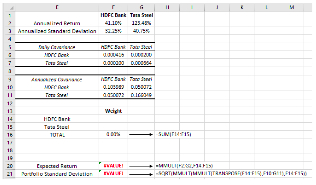The width and height of the screenshot is (316, 185).
Task: Select column E header
Action: (57, 7)
